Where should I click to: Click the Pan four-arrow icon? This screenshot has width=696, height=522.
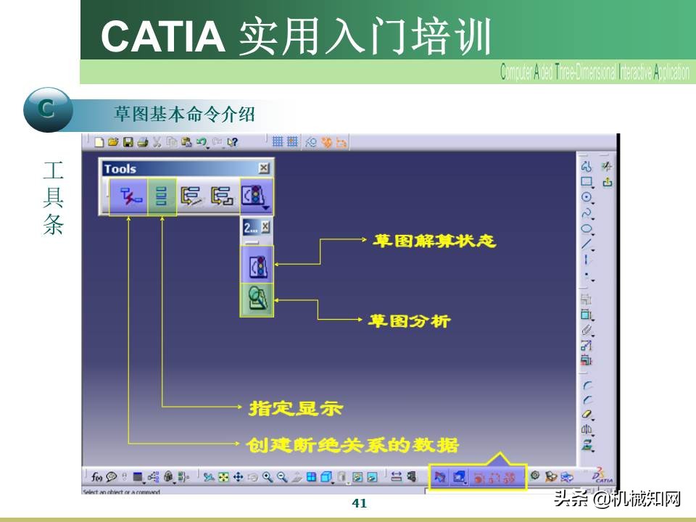(238, 477)
